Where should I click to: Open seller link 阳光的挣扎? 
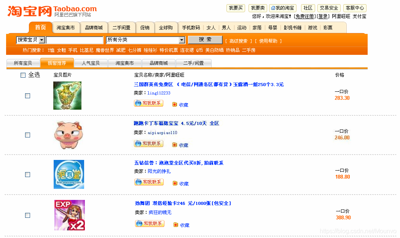[x=159, y=171]
